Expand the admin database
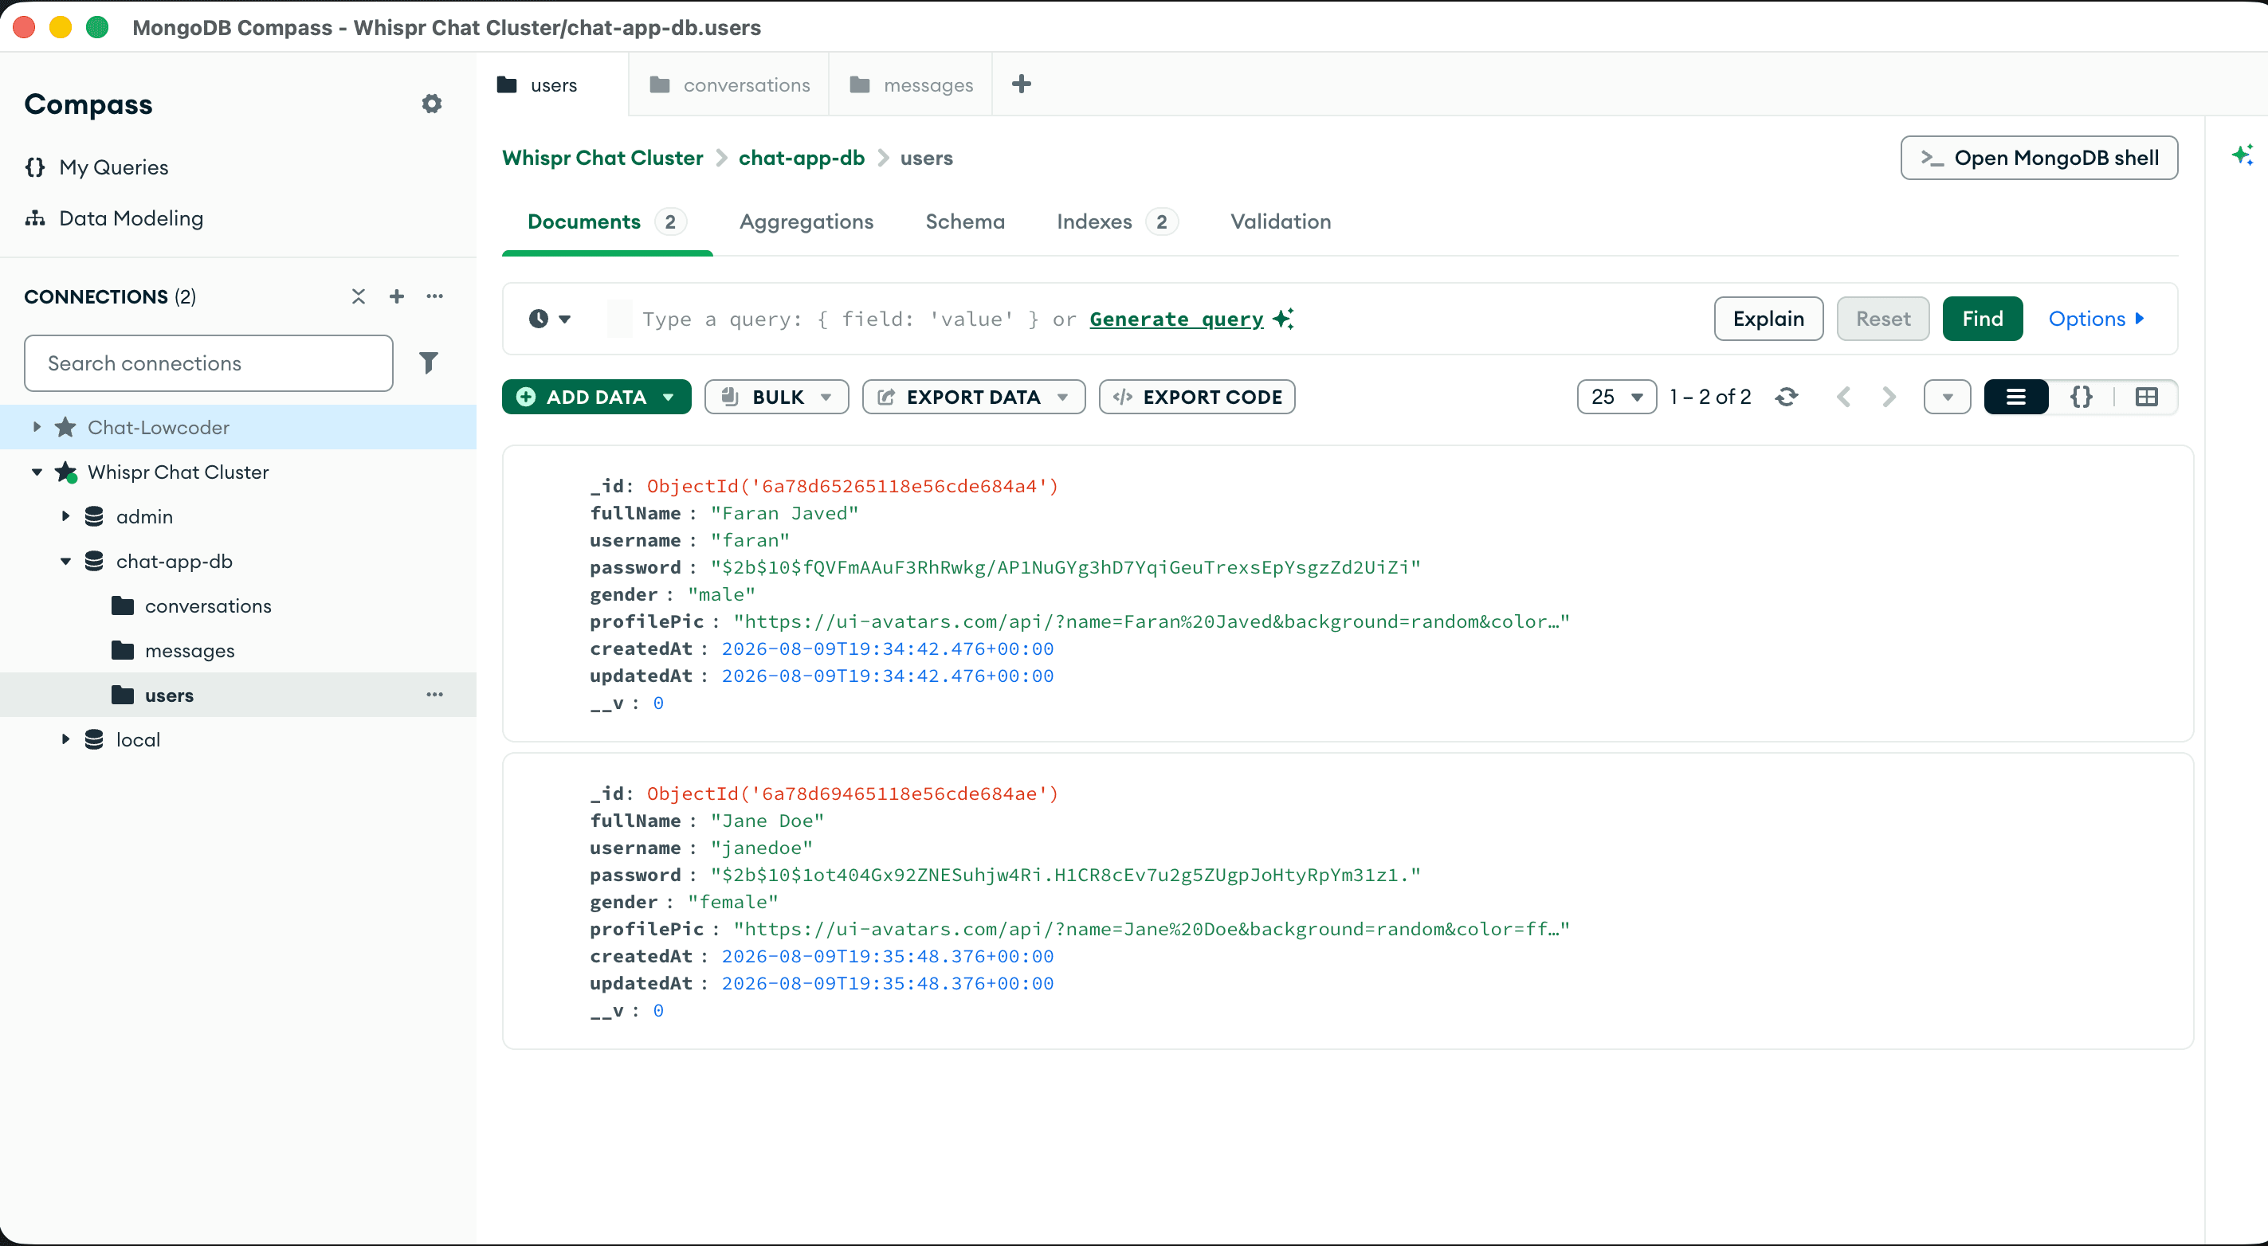The width and height of the screenshot is (2268, 1246). pos(65,516)
